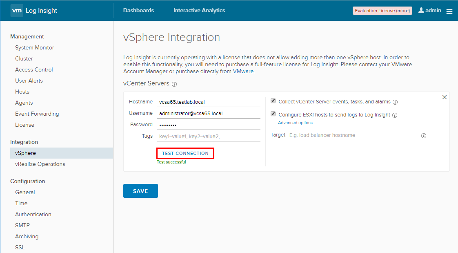Open vRealize Operations in sidebar

click(40, 164)
